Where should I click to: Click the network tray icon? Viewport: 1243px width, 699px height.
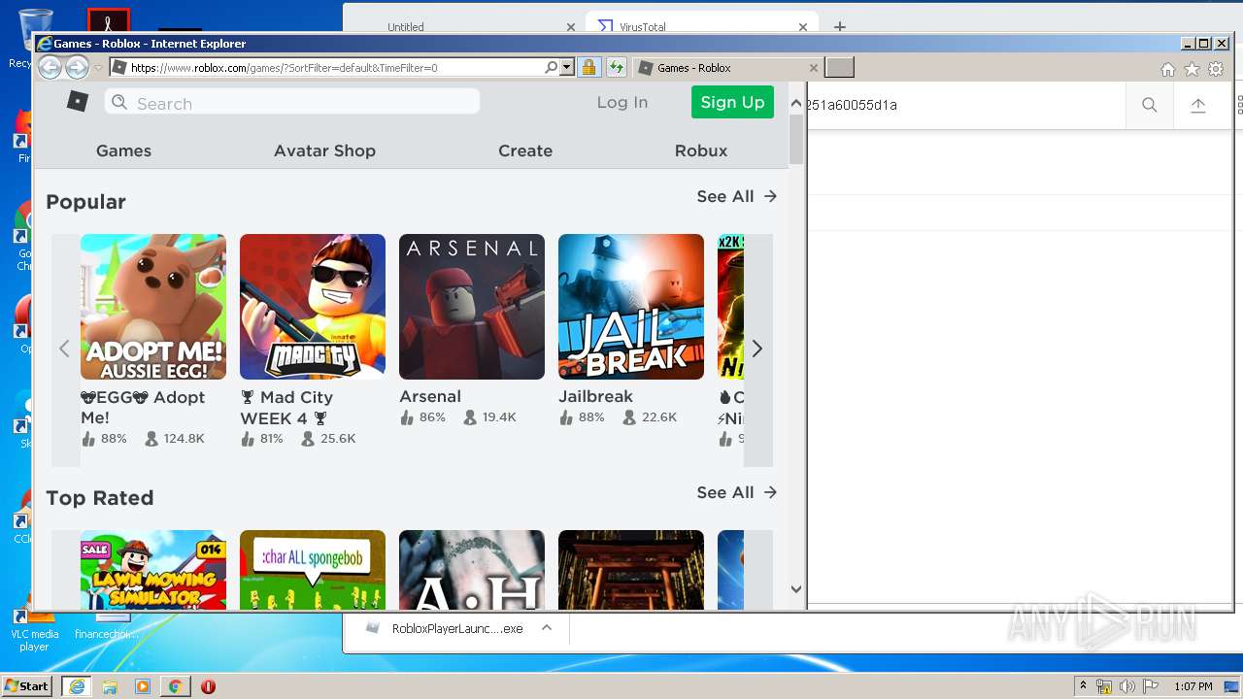(1104, 686)
